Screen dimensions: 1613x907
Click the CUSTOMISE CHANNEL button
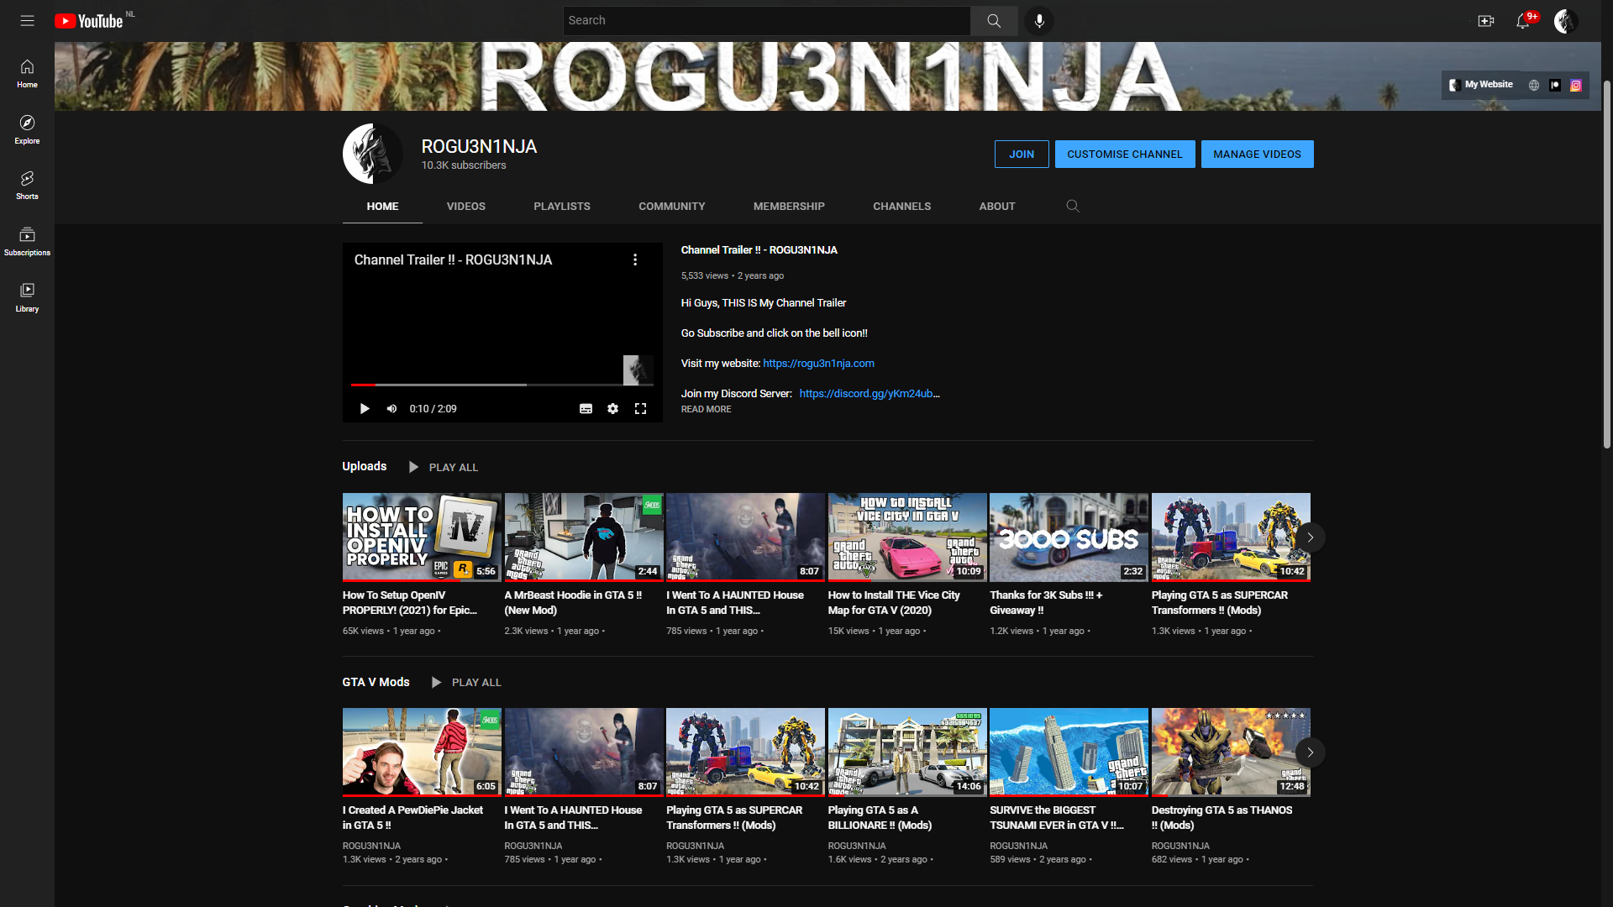click(1124, 154)
